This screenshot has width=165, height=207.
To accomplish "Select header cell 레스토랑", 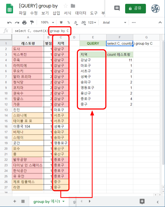I will tap(28, 43).
